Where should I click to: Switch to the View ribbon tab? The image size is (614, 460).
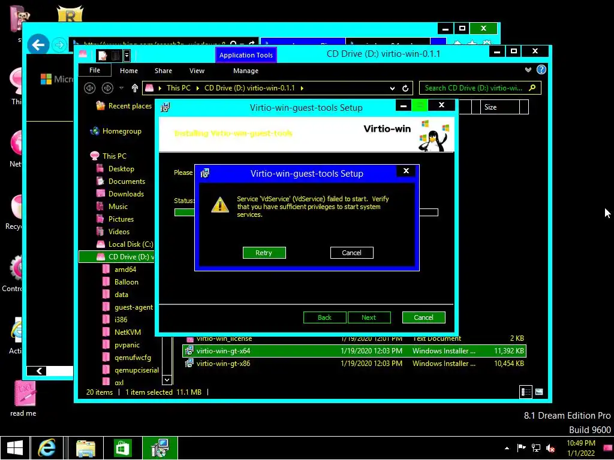pos(197,71)
